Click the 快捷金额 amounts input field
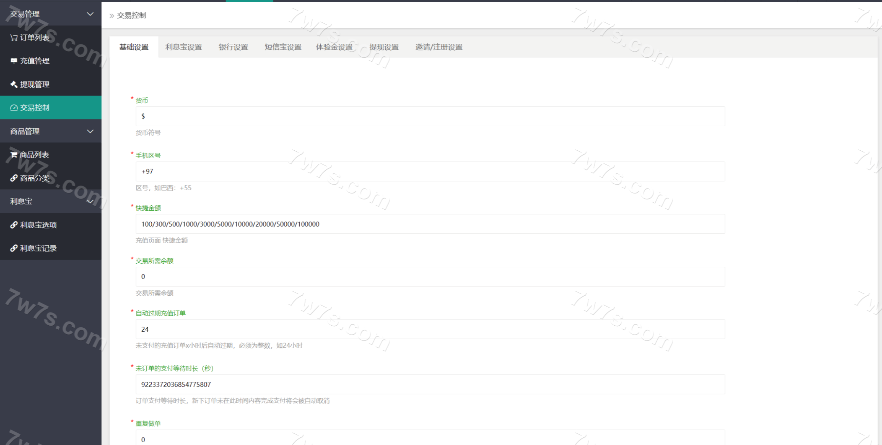The image size is (882, 445). 430,224
